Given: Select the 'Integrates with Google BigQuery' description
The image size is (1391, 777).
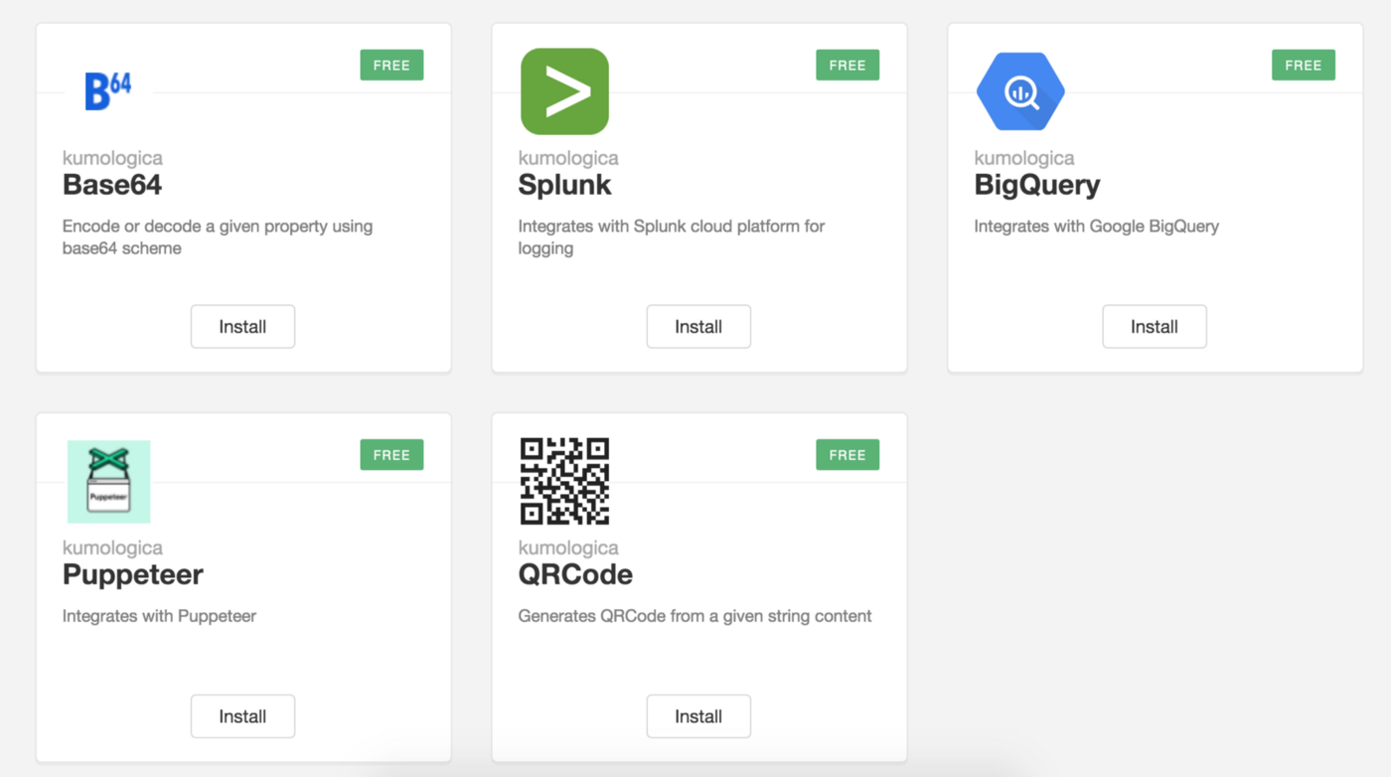Looking at the screenshot, I should point(1097,227).
